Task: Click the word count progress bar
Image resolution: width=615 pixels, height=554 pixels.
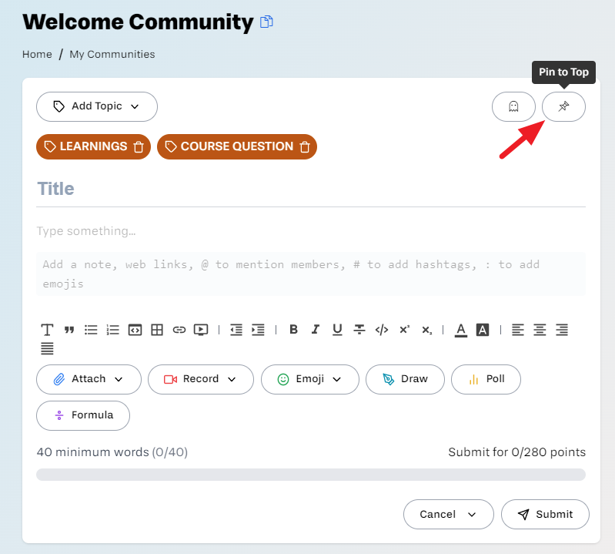Action: [311, 475]
